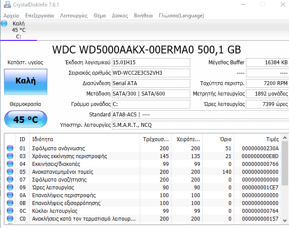
Task: Click the ATA8-ACS standard field
Action: click(x=200, y=115)
